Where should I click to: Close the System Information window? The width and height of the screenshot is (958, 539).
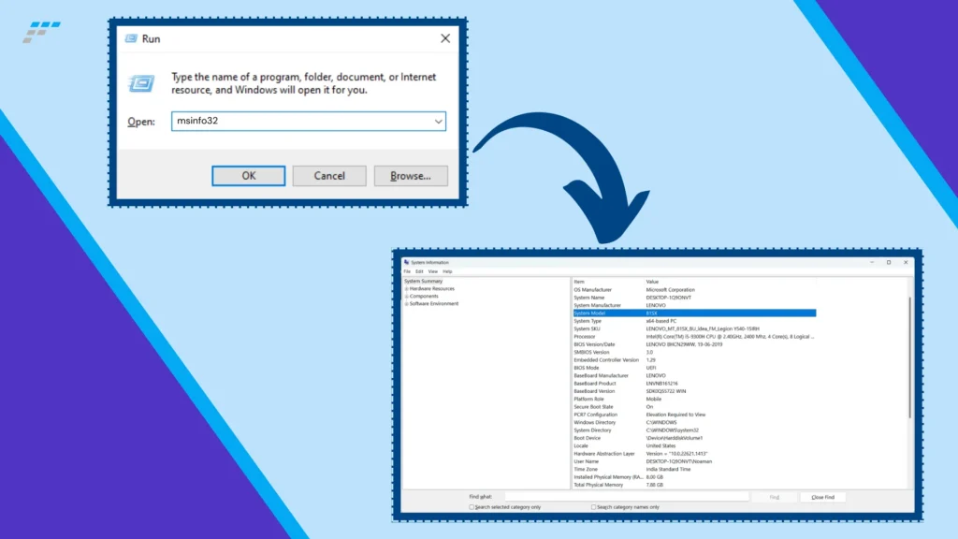coord(906,262)
